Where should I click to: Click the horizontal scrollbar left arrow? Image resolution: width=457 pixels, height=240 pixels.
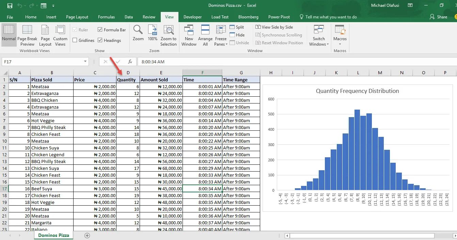(287, 236)
